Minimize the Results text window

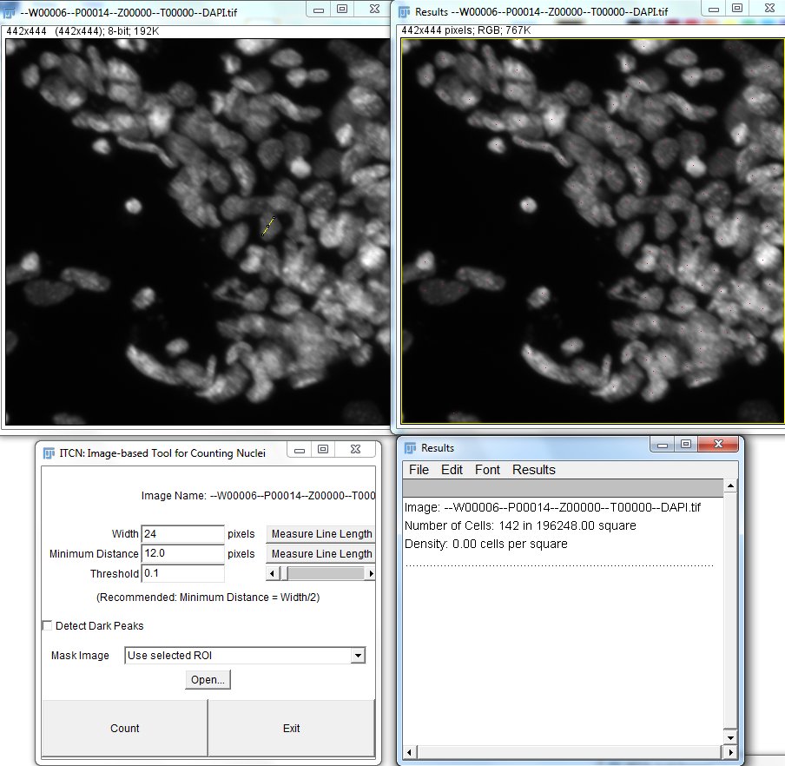tap(664, 445)
